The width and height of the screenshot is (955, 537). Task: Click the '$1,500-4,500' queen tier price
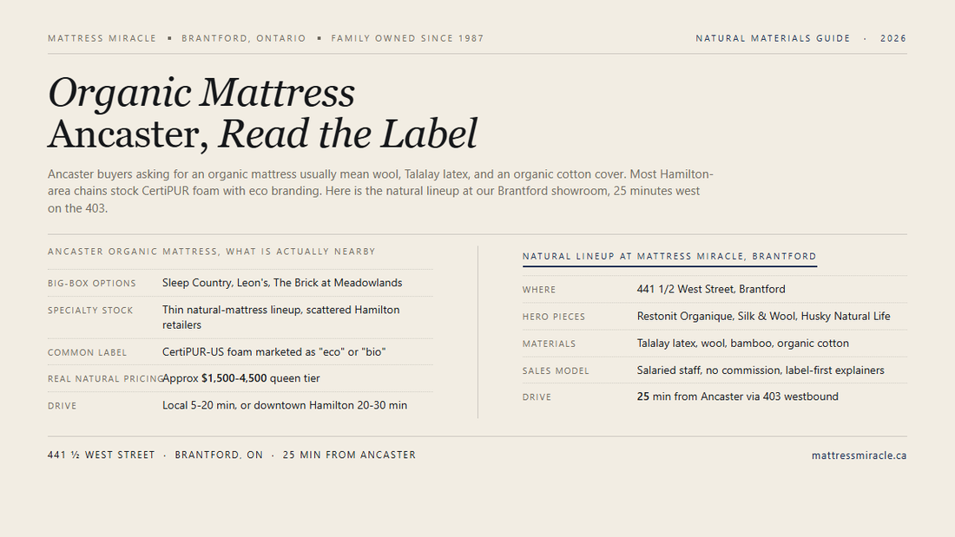tap(234, 378)
